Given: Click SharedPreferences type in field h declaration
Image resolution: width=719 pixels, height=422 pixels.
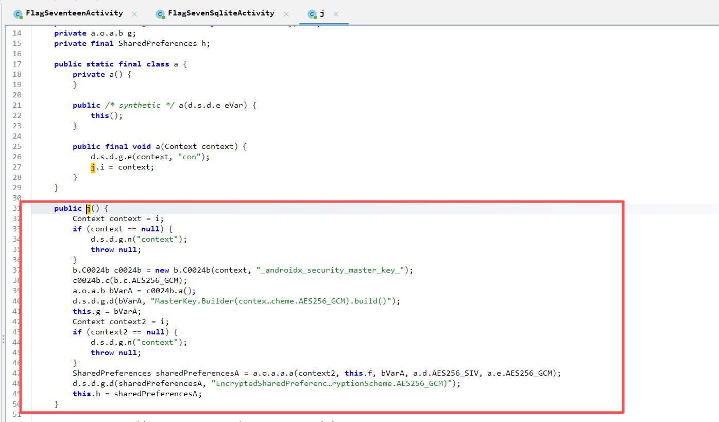Looking at the screenshot, I should tap(157, 43).
